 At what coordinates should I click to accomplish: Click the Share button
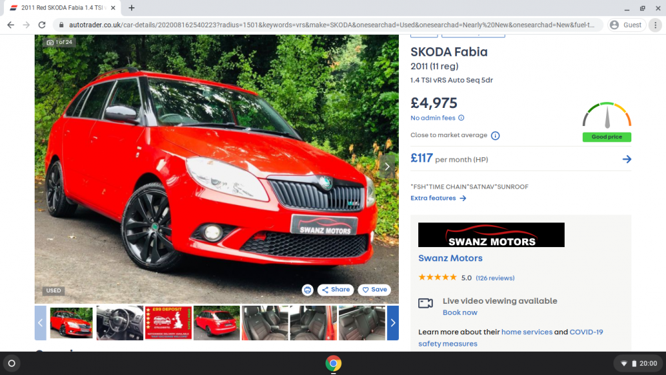(x=336, y=290)
